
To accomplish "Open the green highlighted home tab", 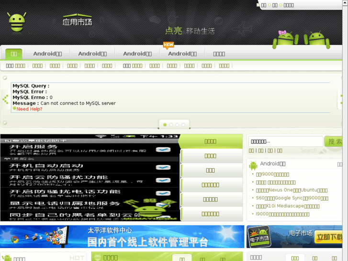I will 14,54.
